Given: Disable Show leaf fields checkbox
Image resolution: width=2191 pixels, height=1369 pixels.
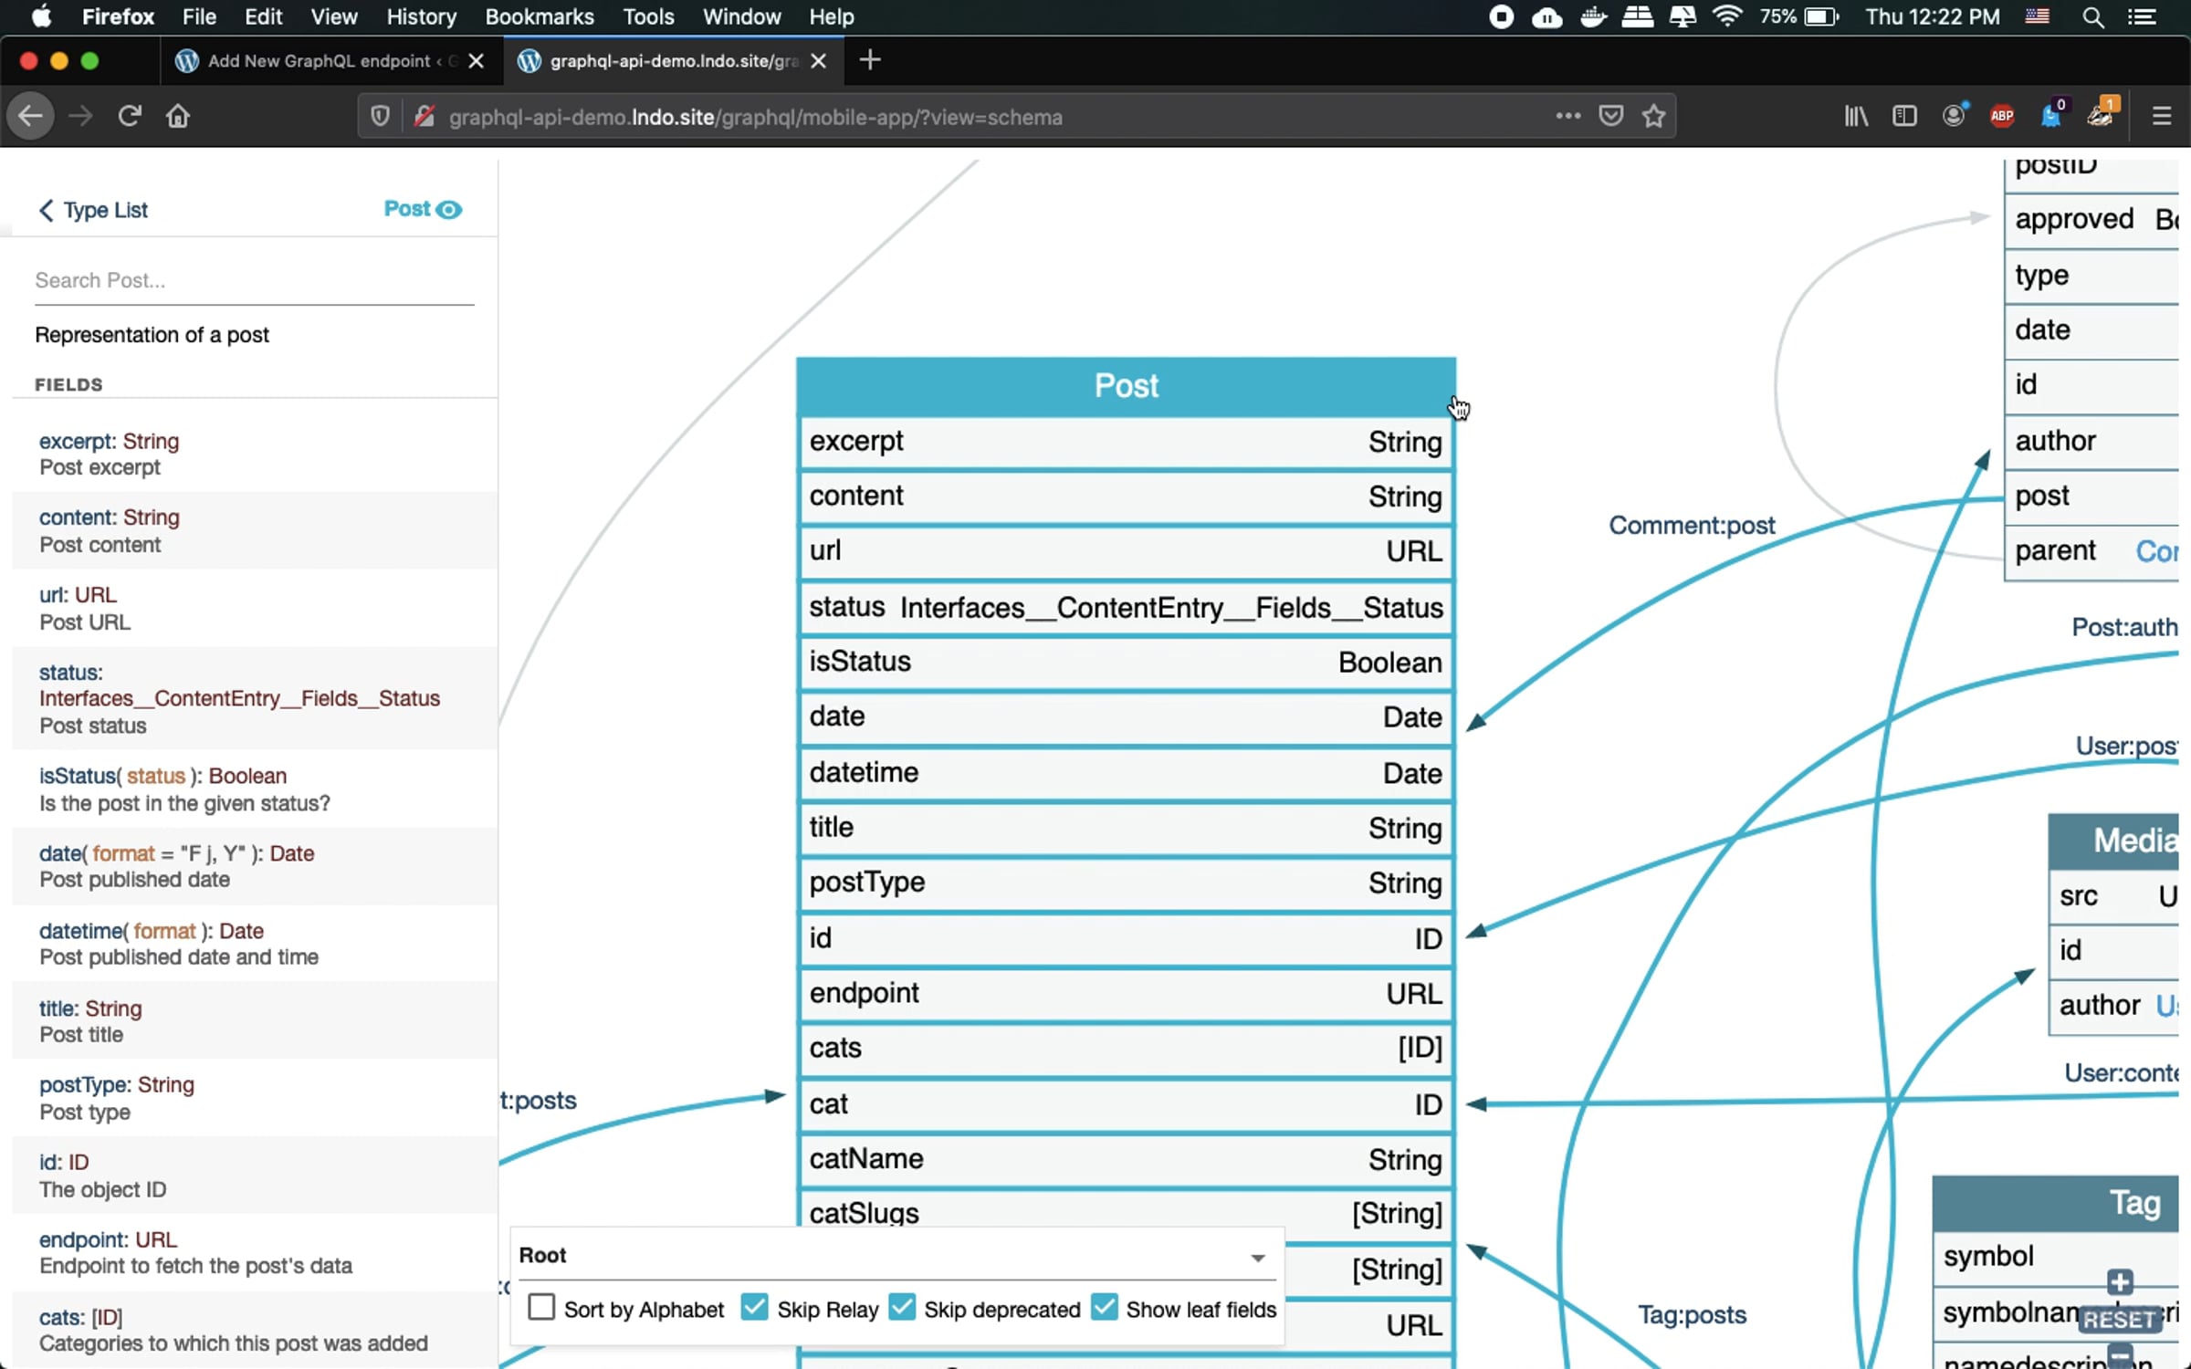Looking at the screenshot, I should point(1104,1307).
